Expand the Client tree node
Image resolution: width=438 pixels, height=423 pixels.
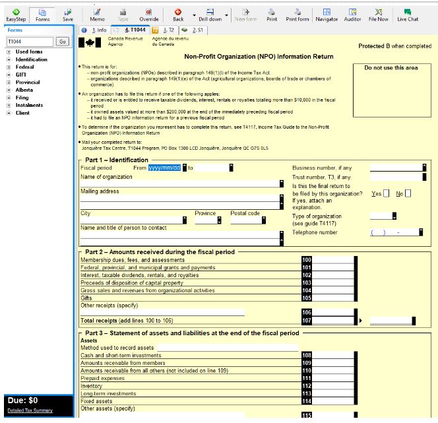9,113
